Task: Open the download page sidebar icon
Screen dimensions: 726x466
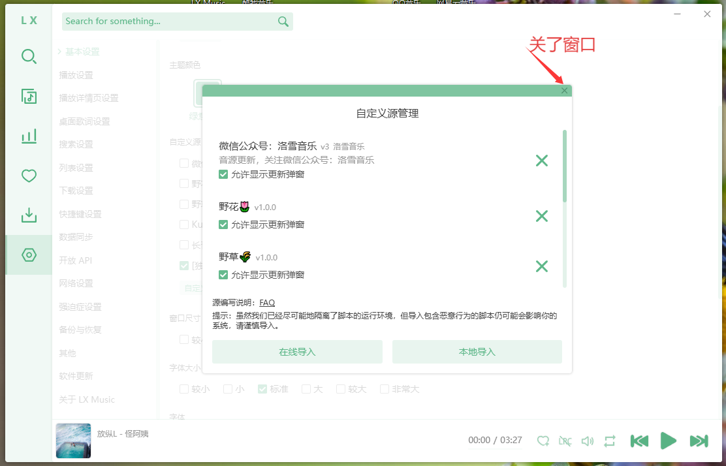Action: [29, 215]
